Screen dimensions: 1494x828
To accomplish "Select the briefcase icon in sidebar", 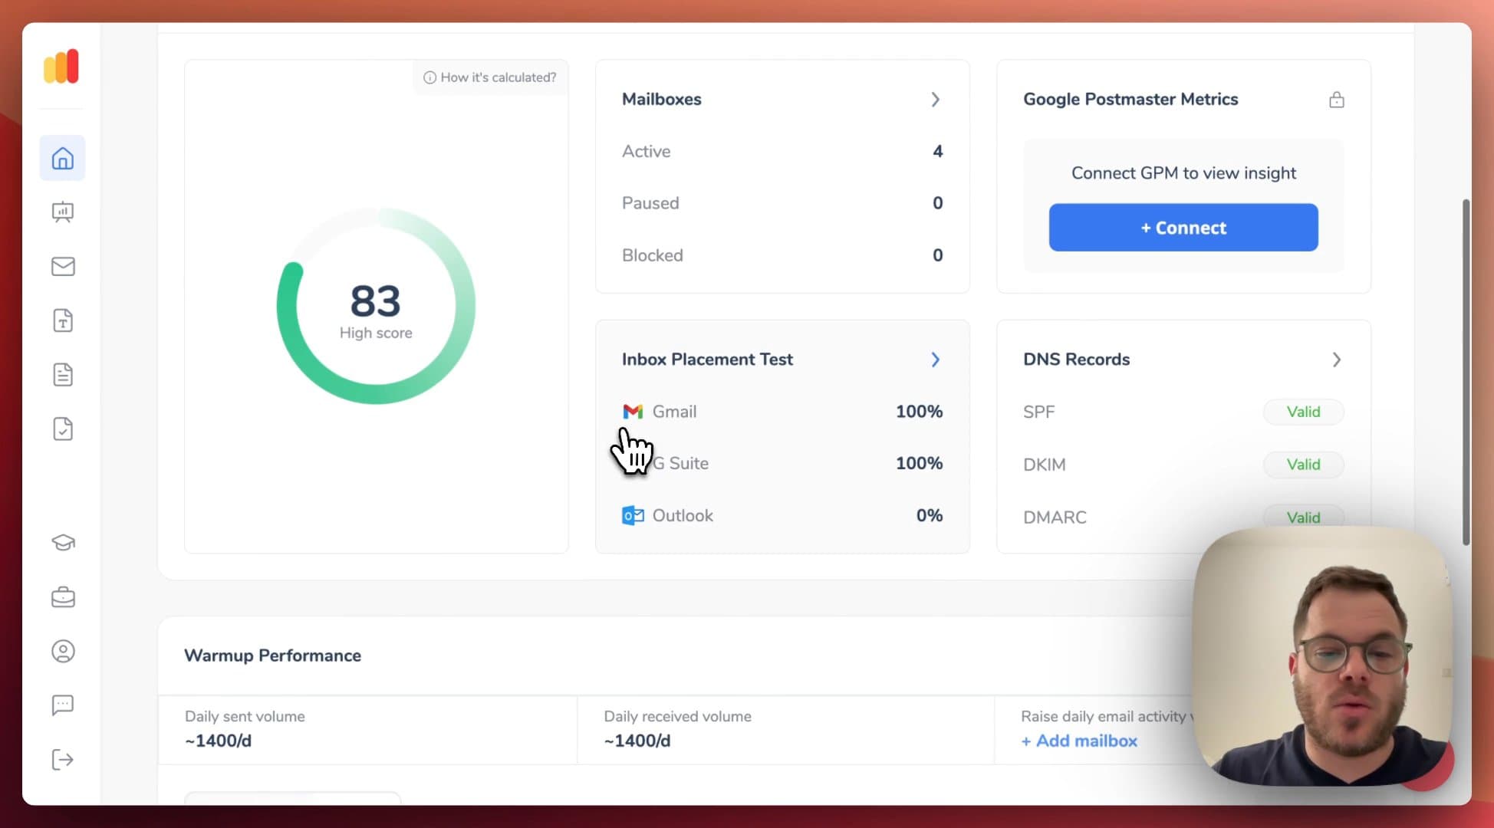I will [61, 596].
